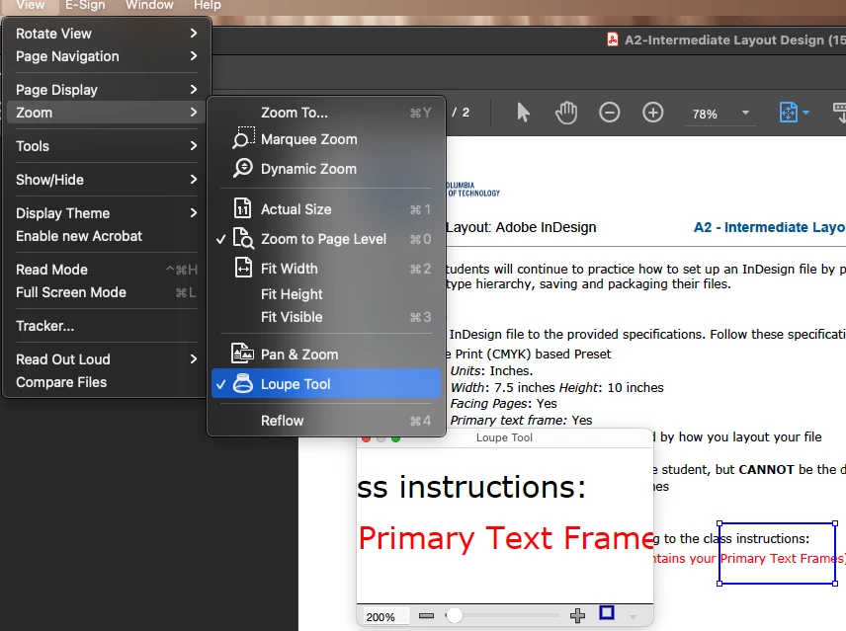Click the PDF document icon in title bar
846x631 pixels.
point(613,39)
